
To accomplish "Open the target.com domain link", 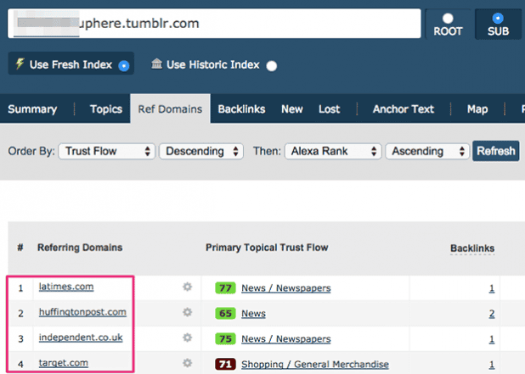I will (x=64, y=363).
